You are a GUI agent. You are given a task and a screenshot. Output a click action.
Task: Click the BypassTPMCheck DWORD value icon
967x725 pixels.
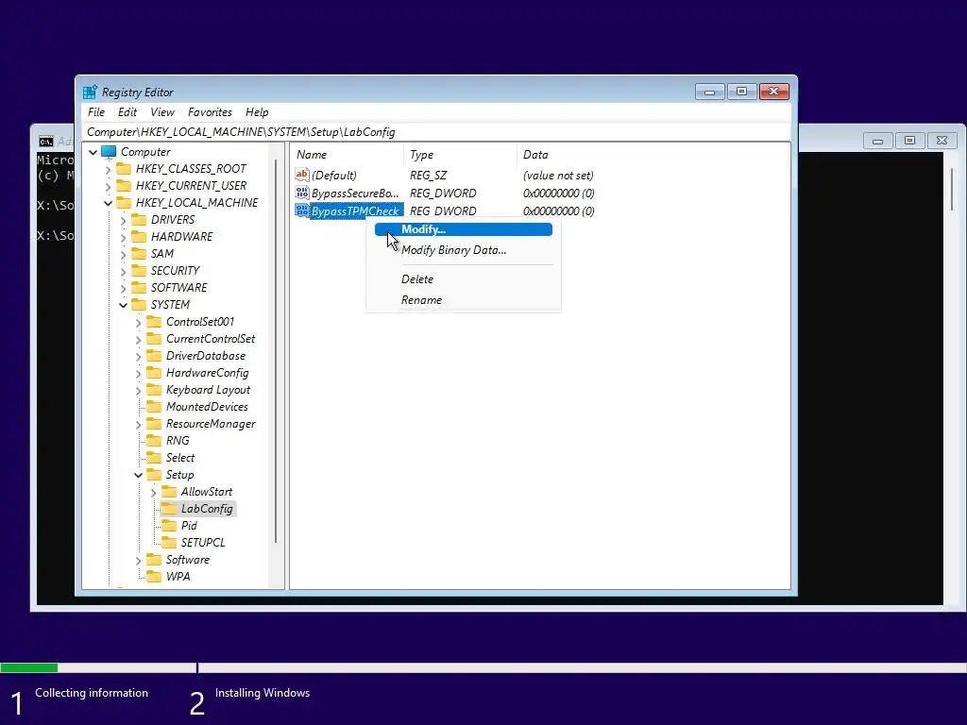pyautogui.click(x=302, y=211)
